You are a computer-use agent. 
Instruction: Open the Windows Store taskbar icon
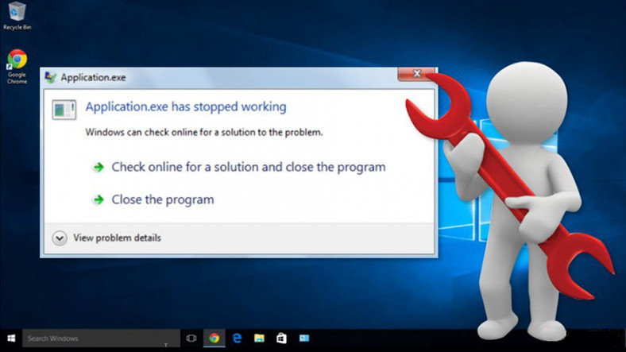point(281,338)
